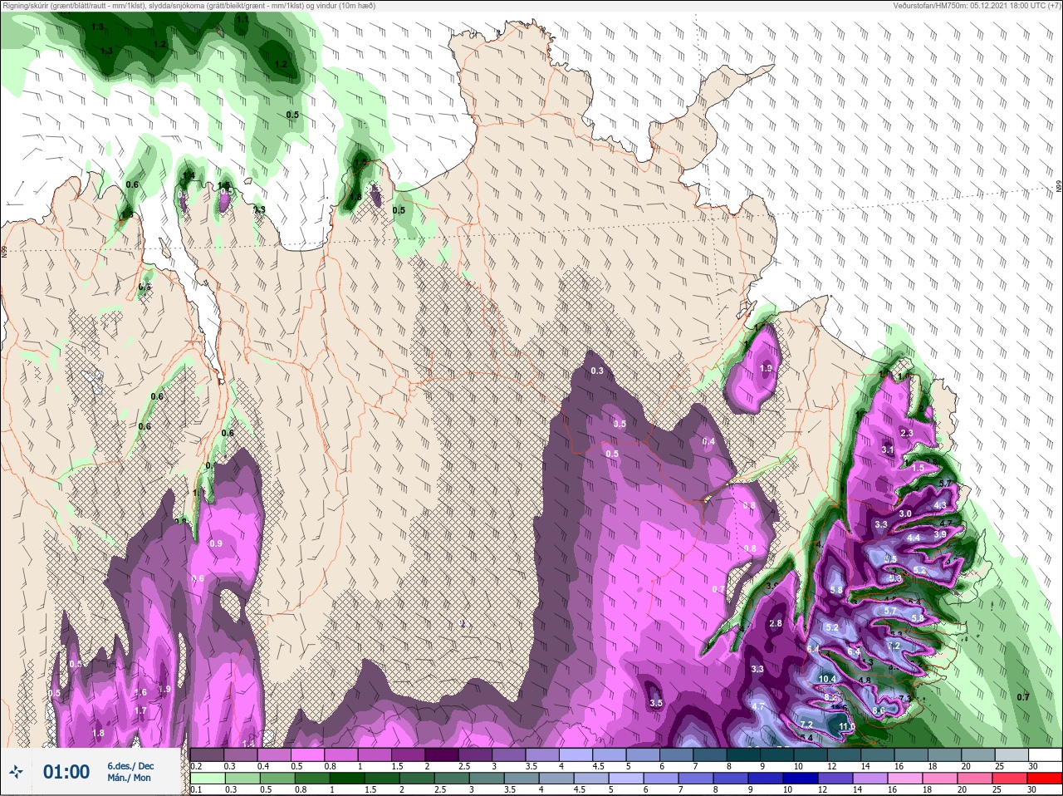
Task: Click the lavender 4 swatch in upper legend row
Action: (x=576, y=754)
